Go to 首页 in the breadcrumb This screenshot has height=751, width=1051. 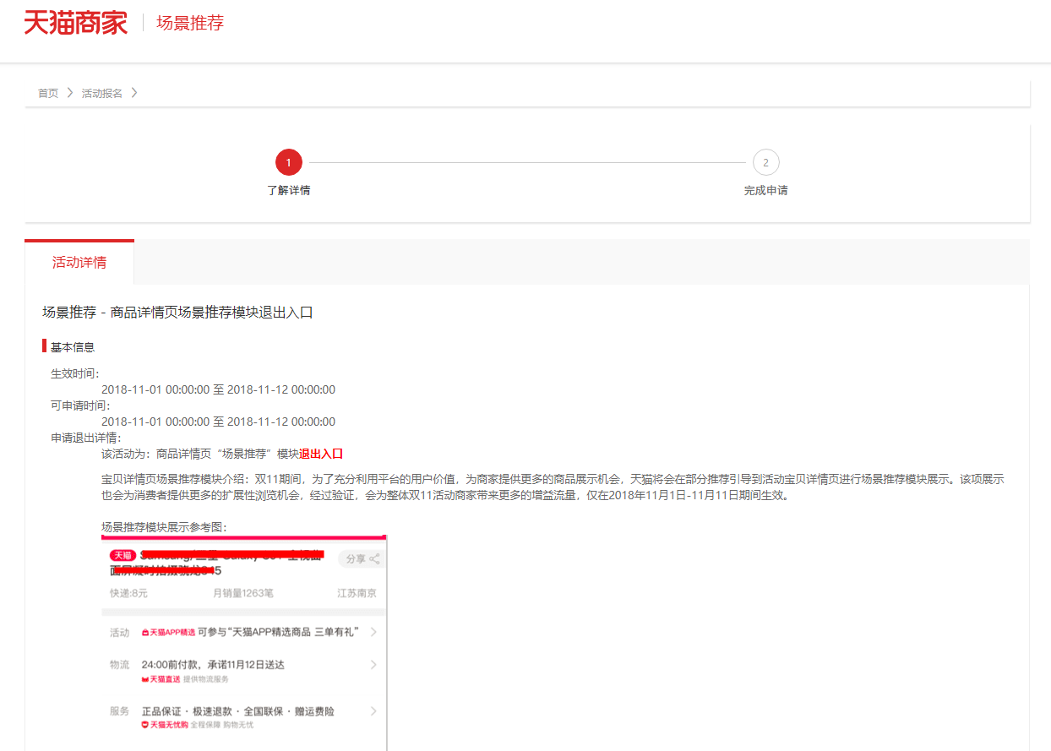coord(48,93)
